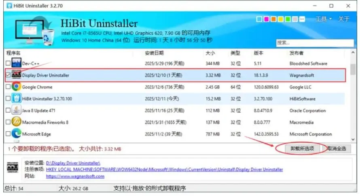Sort by 程序名 column header
This screenshot has height=196, width=360.
(13, 53)
